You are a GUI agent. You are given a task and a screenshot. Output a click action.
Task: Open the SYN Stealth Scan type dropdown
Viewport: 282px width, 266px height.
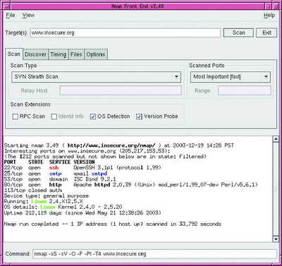click(x=96, y=77)
